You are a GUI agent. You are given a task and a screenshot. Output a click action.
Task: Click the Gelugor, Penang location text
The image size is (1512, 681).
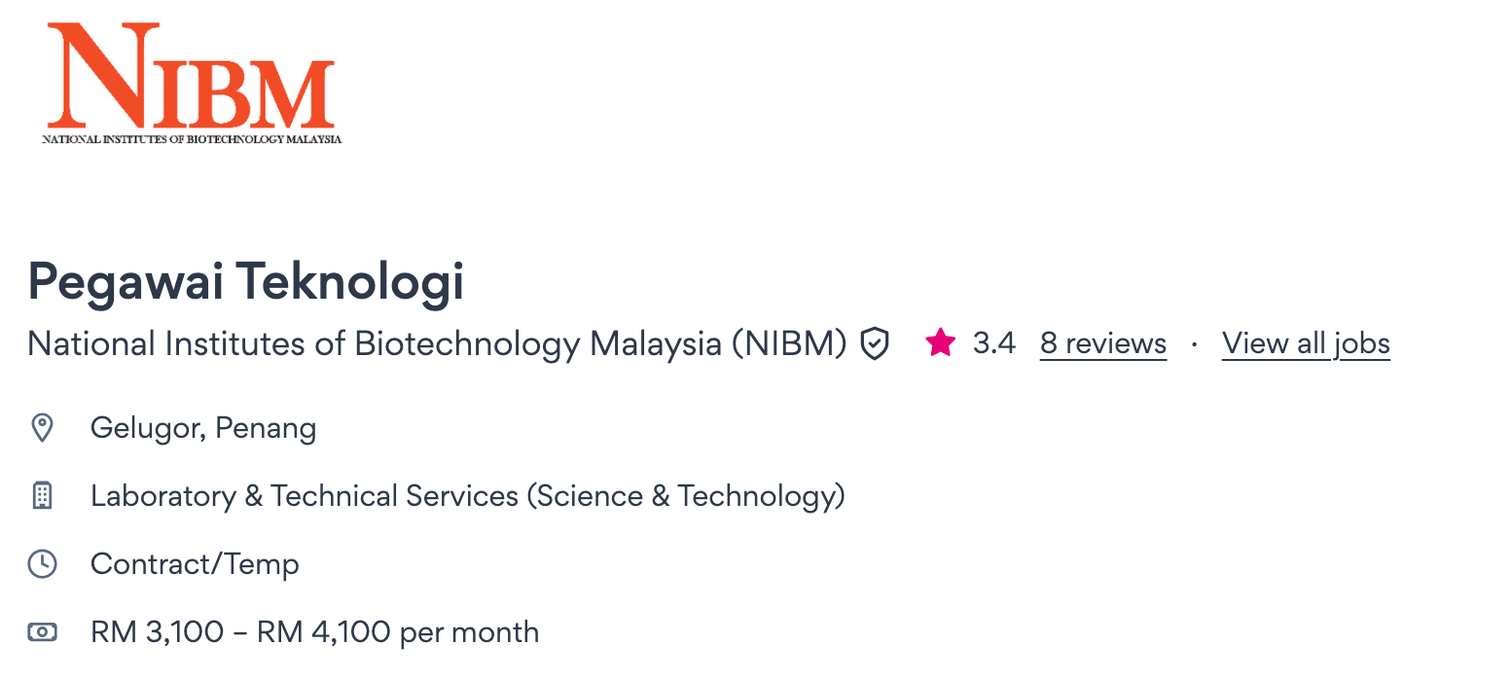pyautogui.click(x=203, y=428)
